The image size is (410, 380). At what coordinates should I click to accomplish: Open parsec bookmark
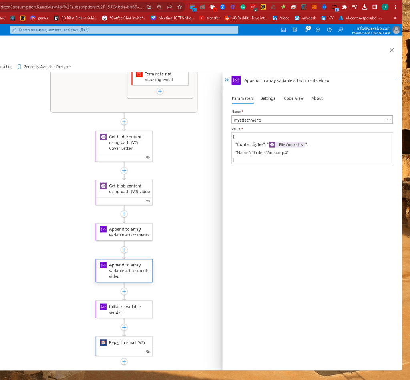coord(40,18)
